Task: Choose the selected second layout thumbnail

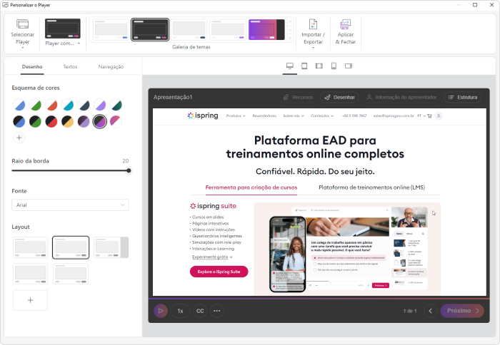Action: [x=71, y=247]
